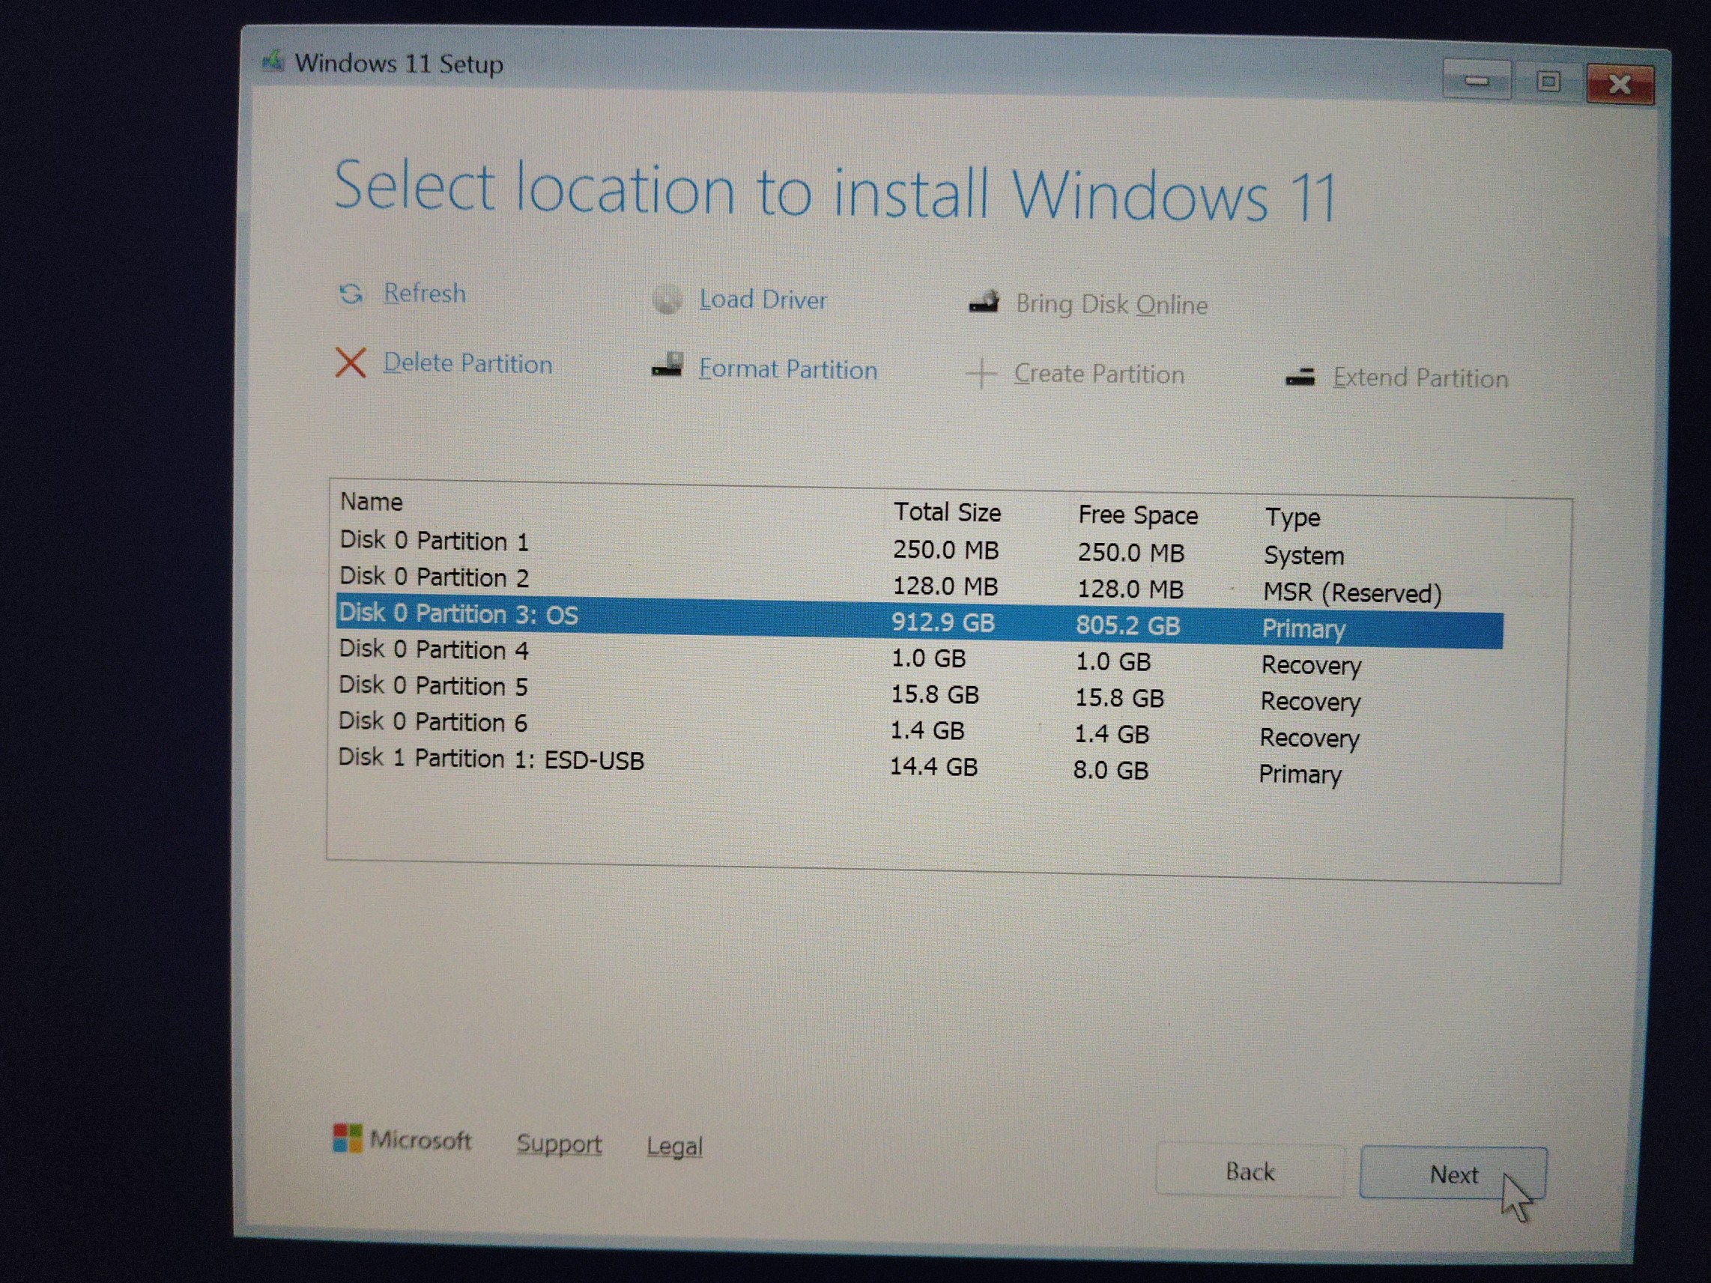Image resolution: width=1711 pixels, height=1283 pixels.
Task: Select Disk 0 Partition 1 row
Action: click(x=919, y=547)
